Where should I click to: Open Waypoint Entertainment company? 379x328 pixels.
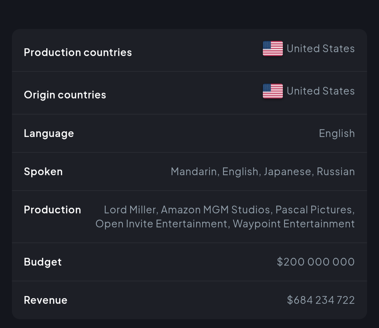click(294, 224)
